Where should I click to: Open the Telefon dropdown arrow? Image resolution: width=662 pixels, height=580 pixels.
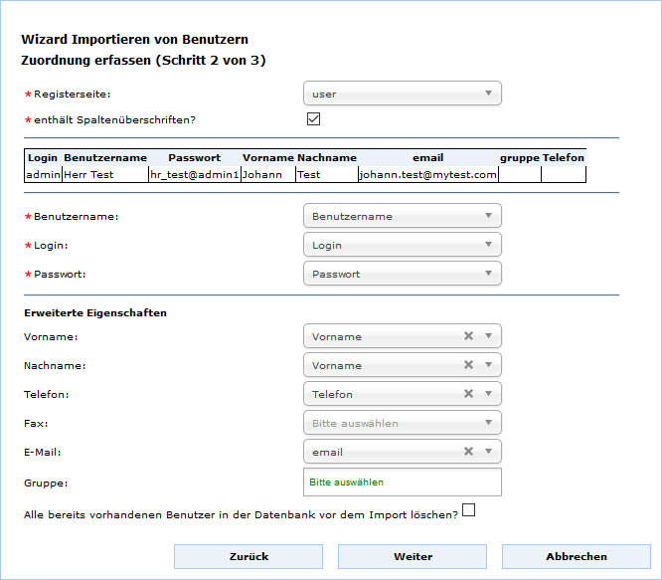pos(488,394)
